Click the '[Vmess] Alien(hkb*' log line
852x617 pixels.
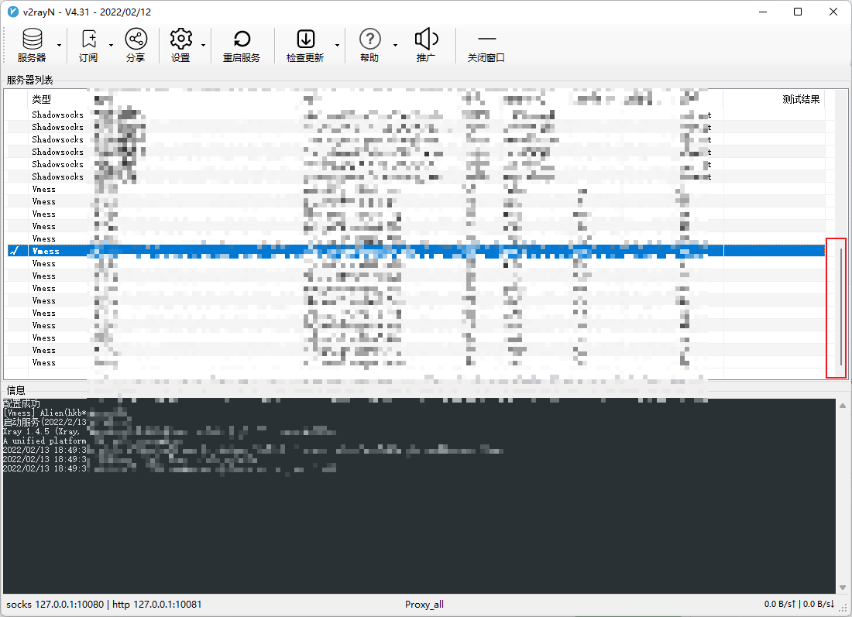tap(45, 413)
